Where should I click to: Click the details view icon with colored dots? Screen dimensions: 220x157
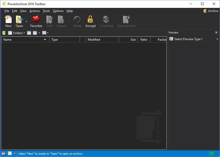[x=35, y=33]
